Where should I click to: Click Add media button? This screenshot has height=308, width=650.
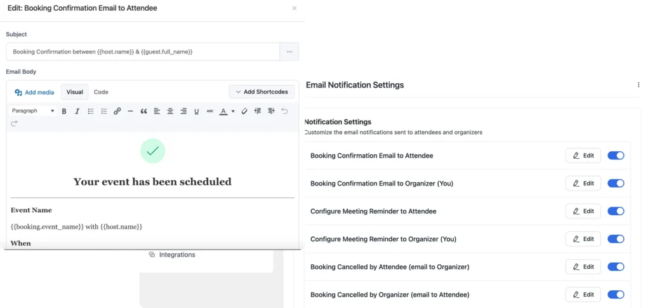[34, 93]
